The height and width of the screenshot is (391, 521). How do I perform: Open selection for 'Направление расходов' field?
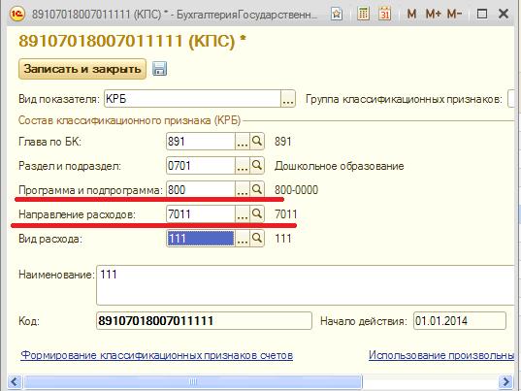click(x=243, y=214)
